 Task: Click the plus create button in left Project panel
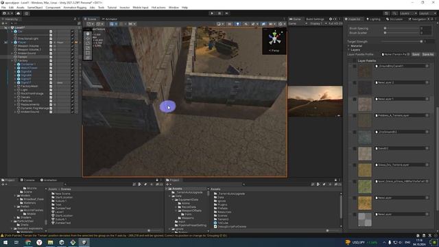(3, 185)
